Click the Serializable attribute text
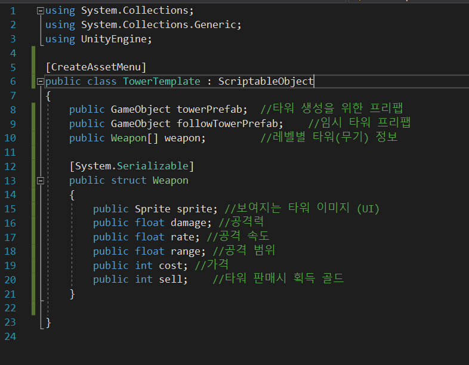469x365 pixels. click(x=153, y=166)
